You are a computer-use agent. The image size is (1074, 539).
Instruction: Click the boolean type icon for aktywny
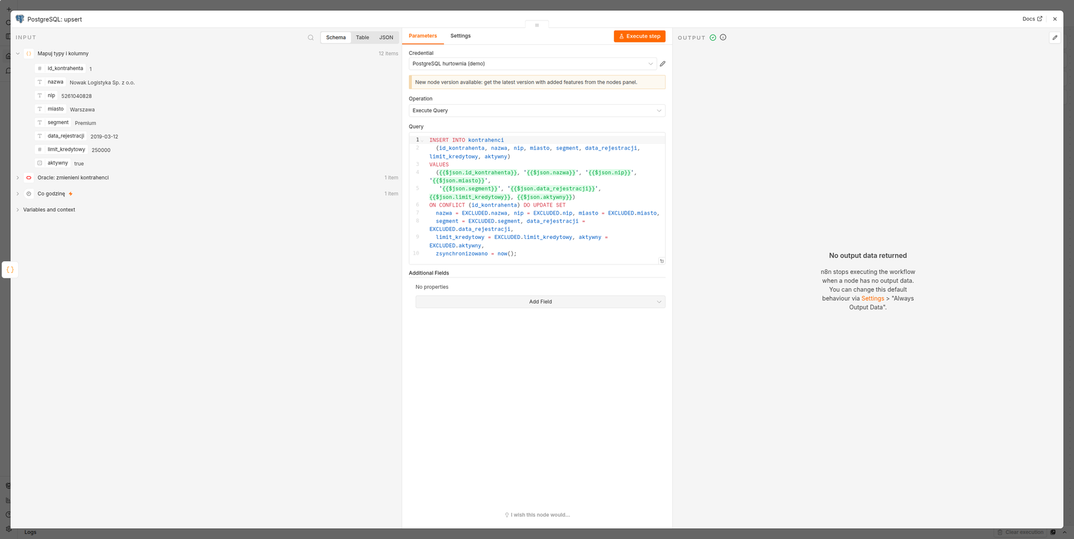tap(40, 163)
